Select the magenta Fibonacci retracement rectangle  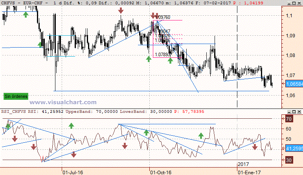(167, 39)
